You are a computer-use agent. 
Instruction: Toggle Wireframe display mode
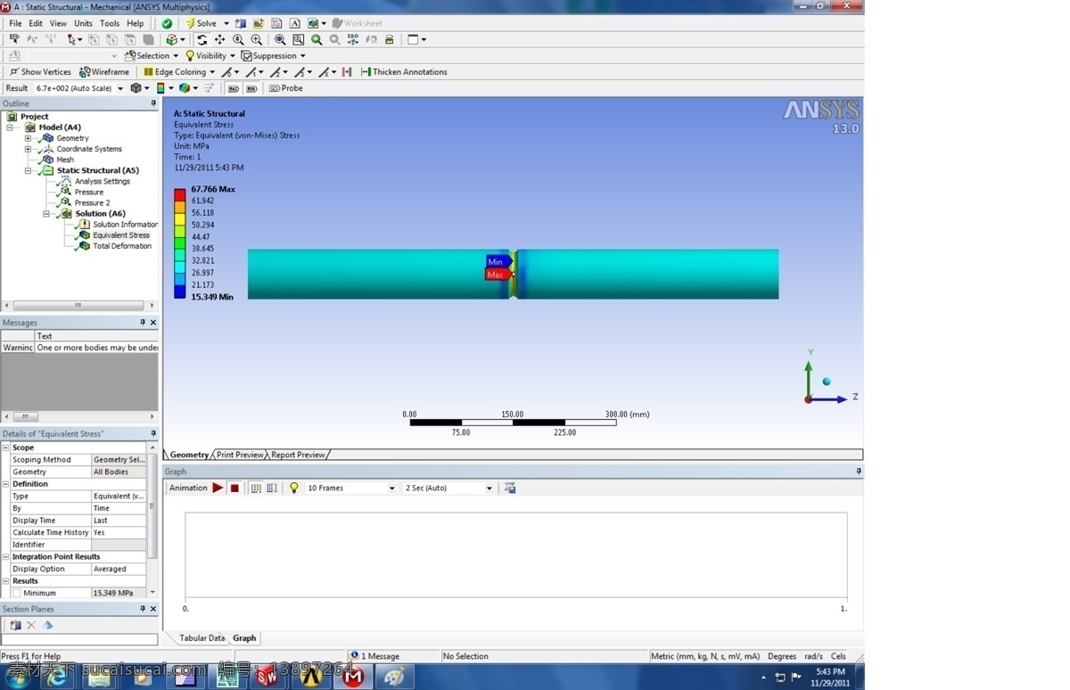104,72
